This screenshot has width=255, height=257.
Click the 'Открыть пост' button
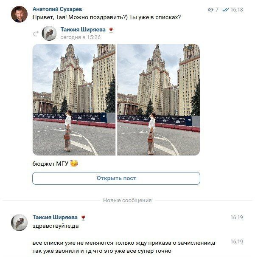point(116,178)
